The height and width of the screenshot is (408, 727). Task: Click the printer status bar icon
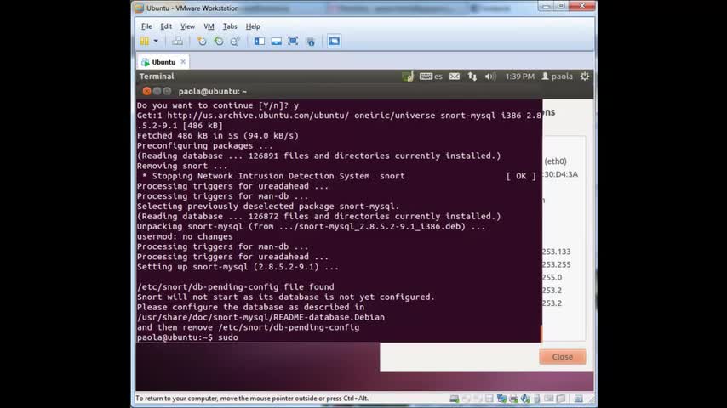pos(513,399)
